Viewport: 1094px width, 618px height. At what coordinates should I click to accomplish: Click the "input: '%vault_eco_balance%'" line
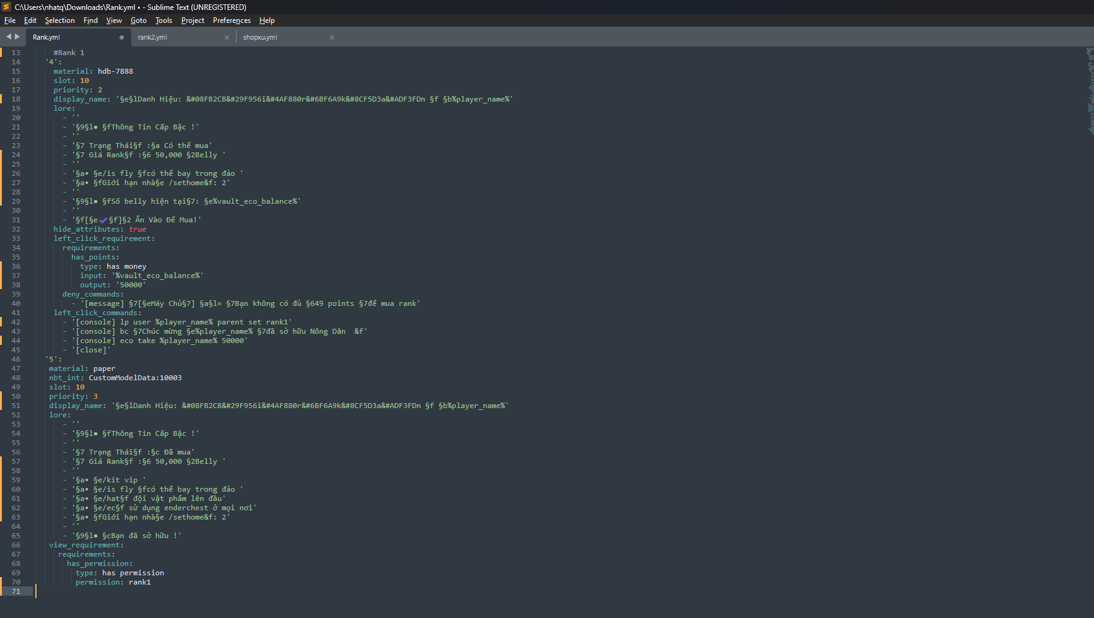point(142,276)
